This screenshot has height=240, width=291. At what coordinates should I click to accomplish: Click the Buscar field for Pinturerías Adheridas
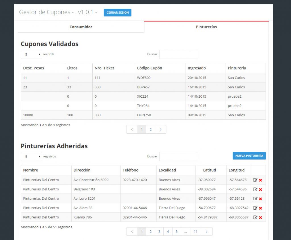tap(178, 156)
